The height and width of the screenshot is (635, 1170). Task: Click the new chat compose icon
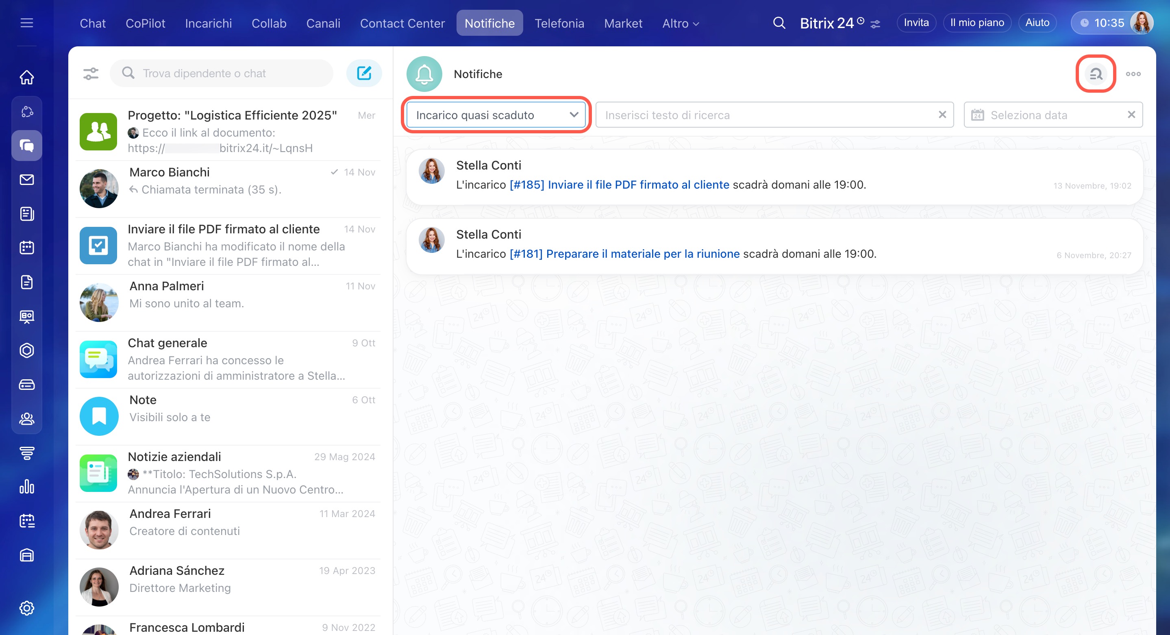[x=364, y=73]
